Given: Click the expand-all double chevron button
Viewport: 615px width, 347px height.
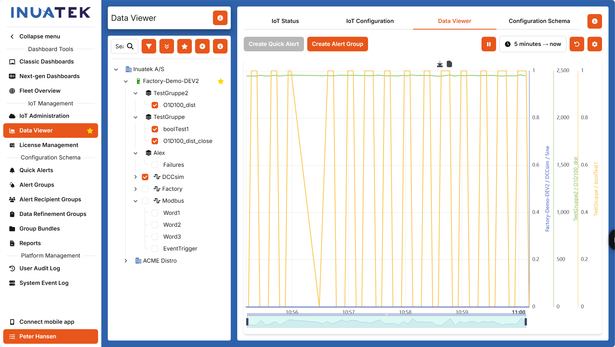Looking at the screenshot, I should 166,46.
